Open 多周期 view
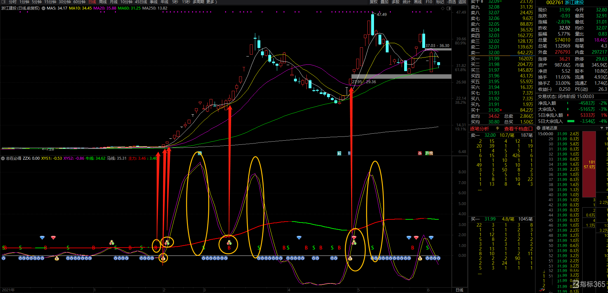Image resolution: width=608 pixels, height=293 pixels. point(198,2)
